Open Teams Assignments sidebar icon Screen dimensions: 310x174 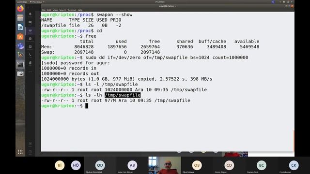pyautogui.click(x=30, y=39)
